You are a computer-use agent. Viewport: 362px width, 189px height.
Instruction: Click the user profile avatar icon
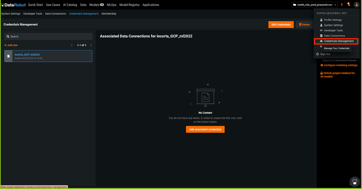coord(356,5)
